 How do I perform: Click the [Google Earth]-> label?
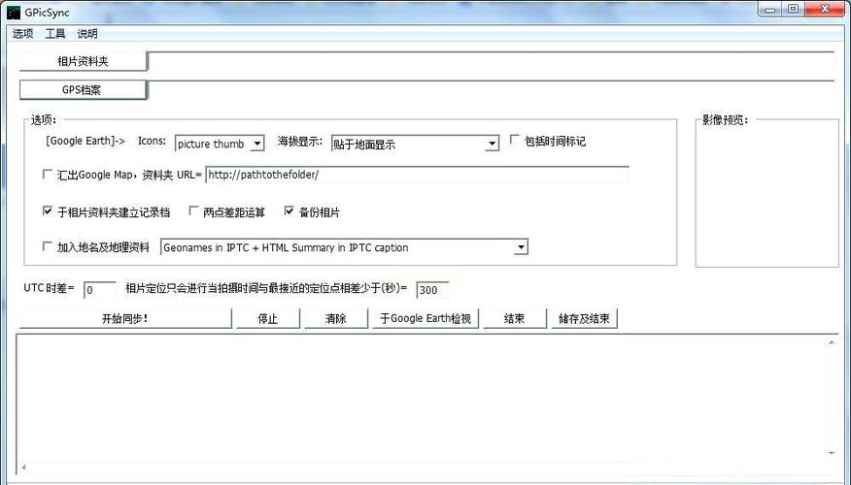pyautogui.click(x=85, y=141)
